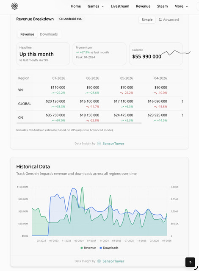Click the 05-2026 column header
This screenshot has height=271, width=199.
127,78
